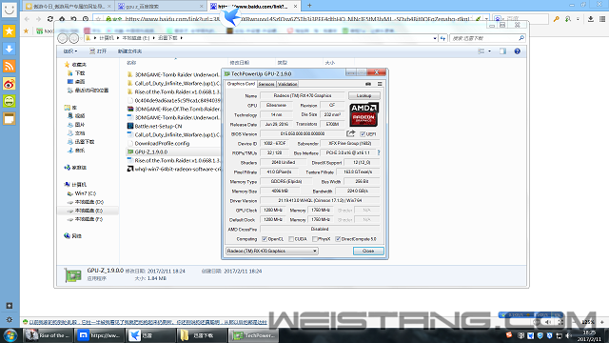Open the Explorer help question icon
Image resolution: width=609 pixels, height=343 pixels.
517,51
